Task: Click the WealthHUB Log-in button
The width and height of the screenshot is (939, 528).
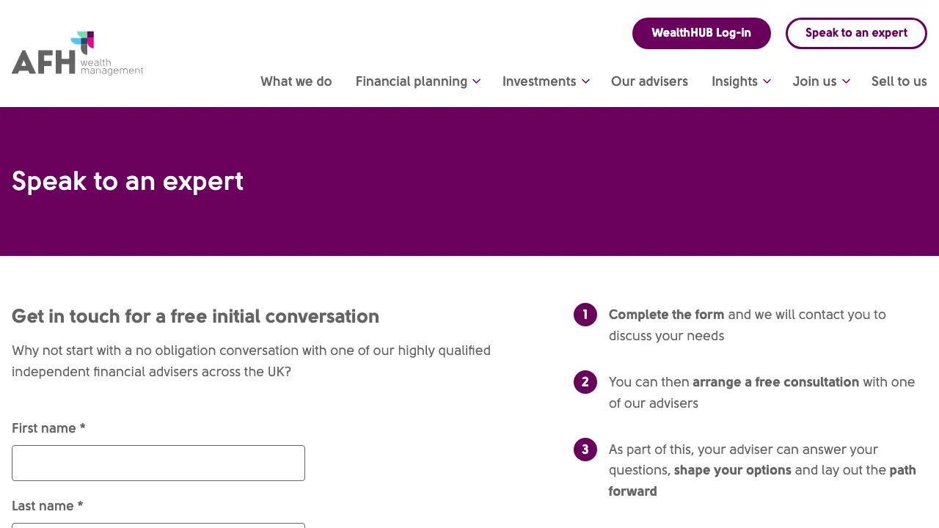Action: pyautogui.click(x=701, y=33)
